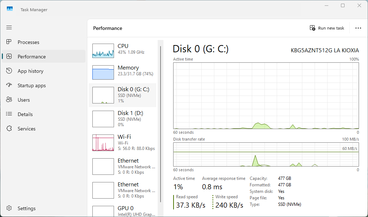This screenshot has width=368, height=217.
Task: Click the Performance page heading
Action: pyautogui.click(x=108, y=28)
